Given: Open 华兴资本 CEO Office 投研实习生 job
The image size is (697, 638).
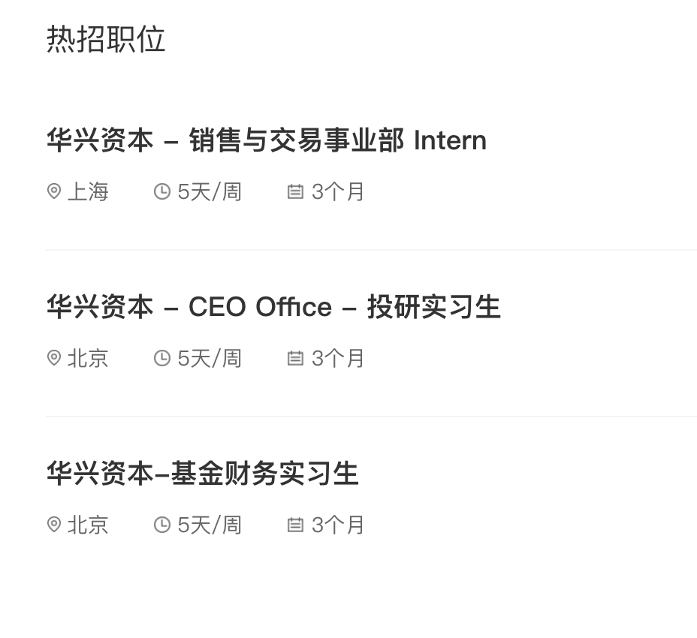Looking at the screenshot, I should (x=273, y=307).
